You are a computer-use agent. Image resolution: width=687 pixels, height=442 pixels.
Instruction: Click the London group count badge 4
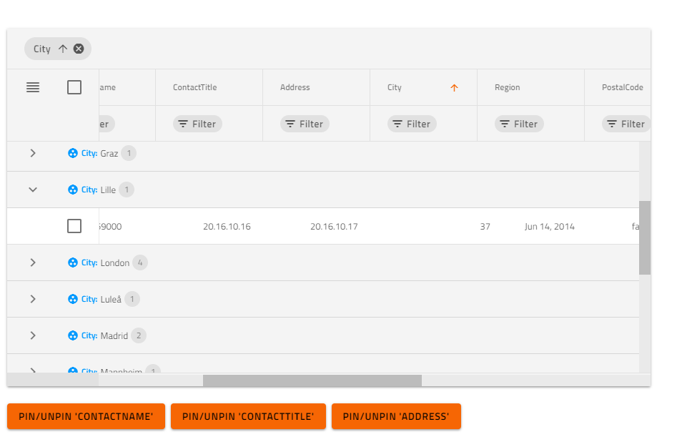[x=140, y=262]
